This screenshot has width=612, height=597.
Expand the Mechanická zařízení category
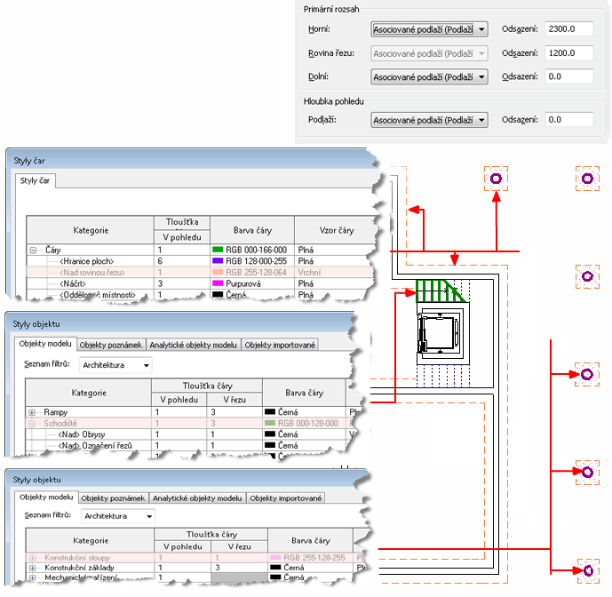pos(32,577)
